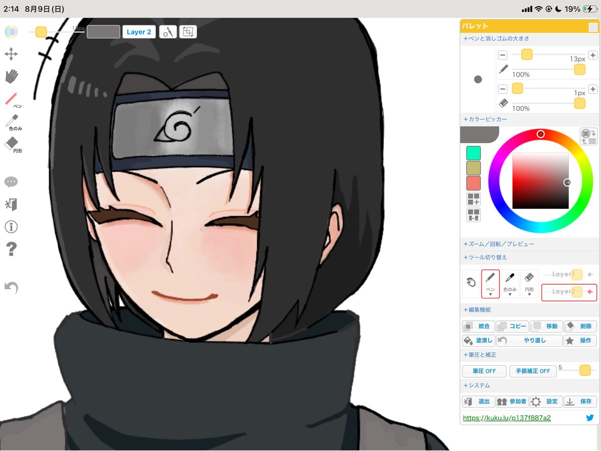The image size is (601, 451).
Task: Click the 統合 merge button
Action: click(x=478, y=326)
